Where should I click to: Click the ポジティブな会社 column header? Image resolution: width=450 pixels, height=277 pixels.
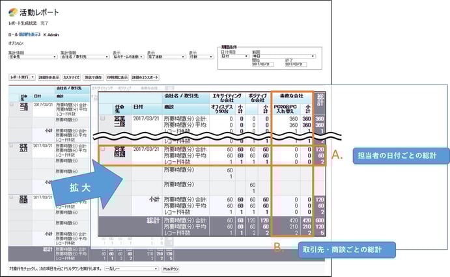point(258,98)
